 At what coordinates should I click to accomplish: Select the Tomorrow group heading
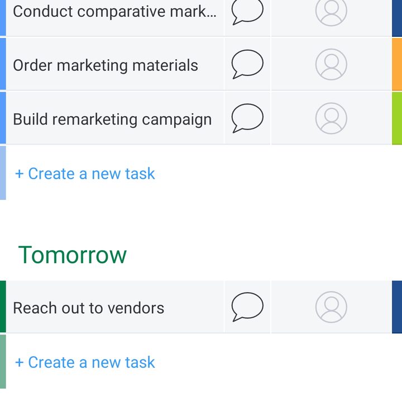click(72, 255)
